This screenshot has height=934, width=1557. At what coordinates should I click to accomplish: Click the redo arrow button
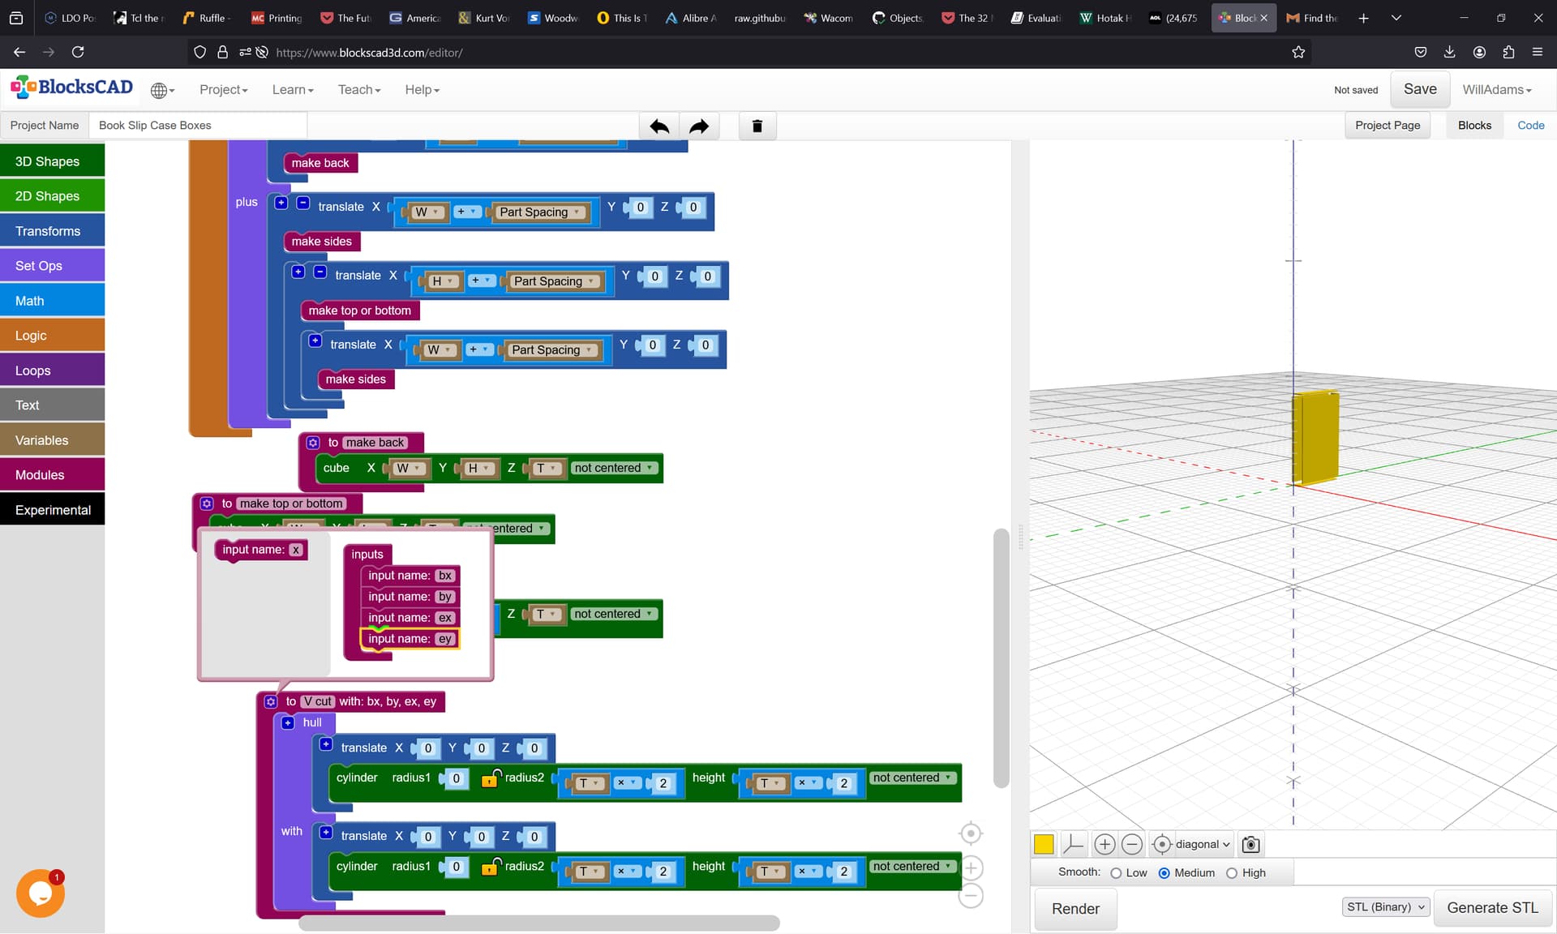[x=699, y=126]
